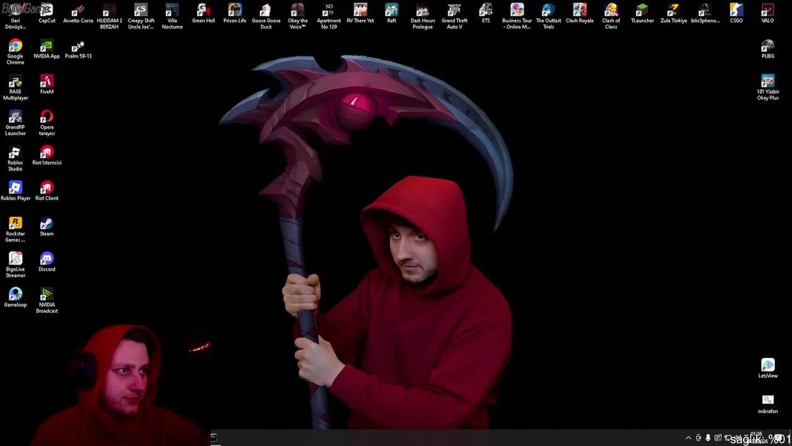
Task: Click the microphone icon in system tray
Action: tap(708, 438)
